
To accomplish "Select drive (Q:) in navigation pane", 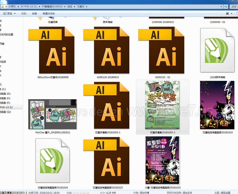I will [x=6, y=112].
